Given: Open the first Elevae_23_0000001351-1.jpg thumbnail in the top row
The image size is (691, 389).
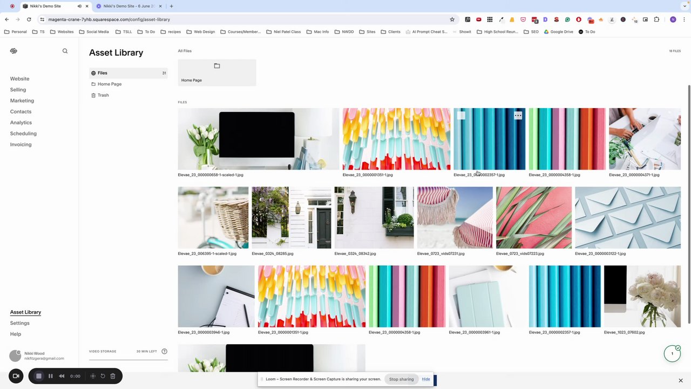Looking at the screenshot, I should coord(396,139).
